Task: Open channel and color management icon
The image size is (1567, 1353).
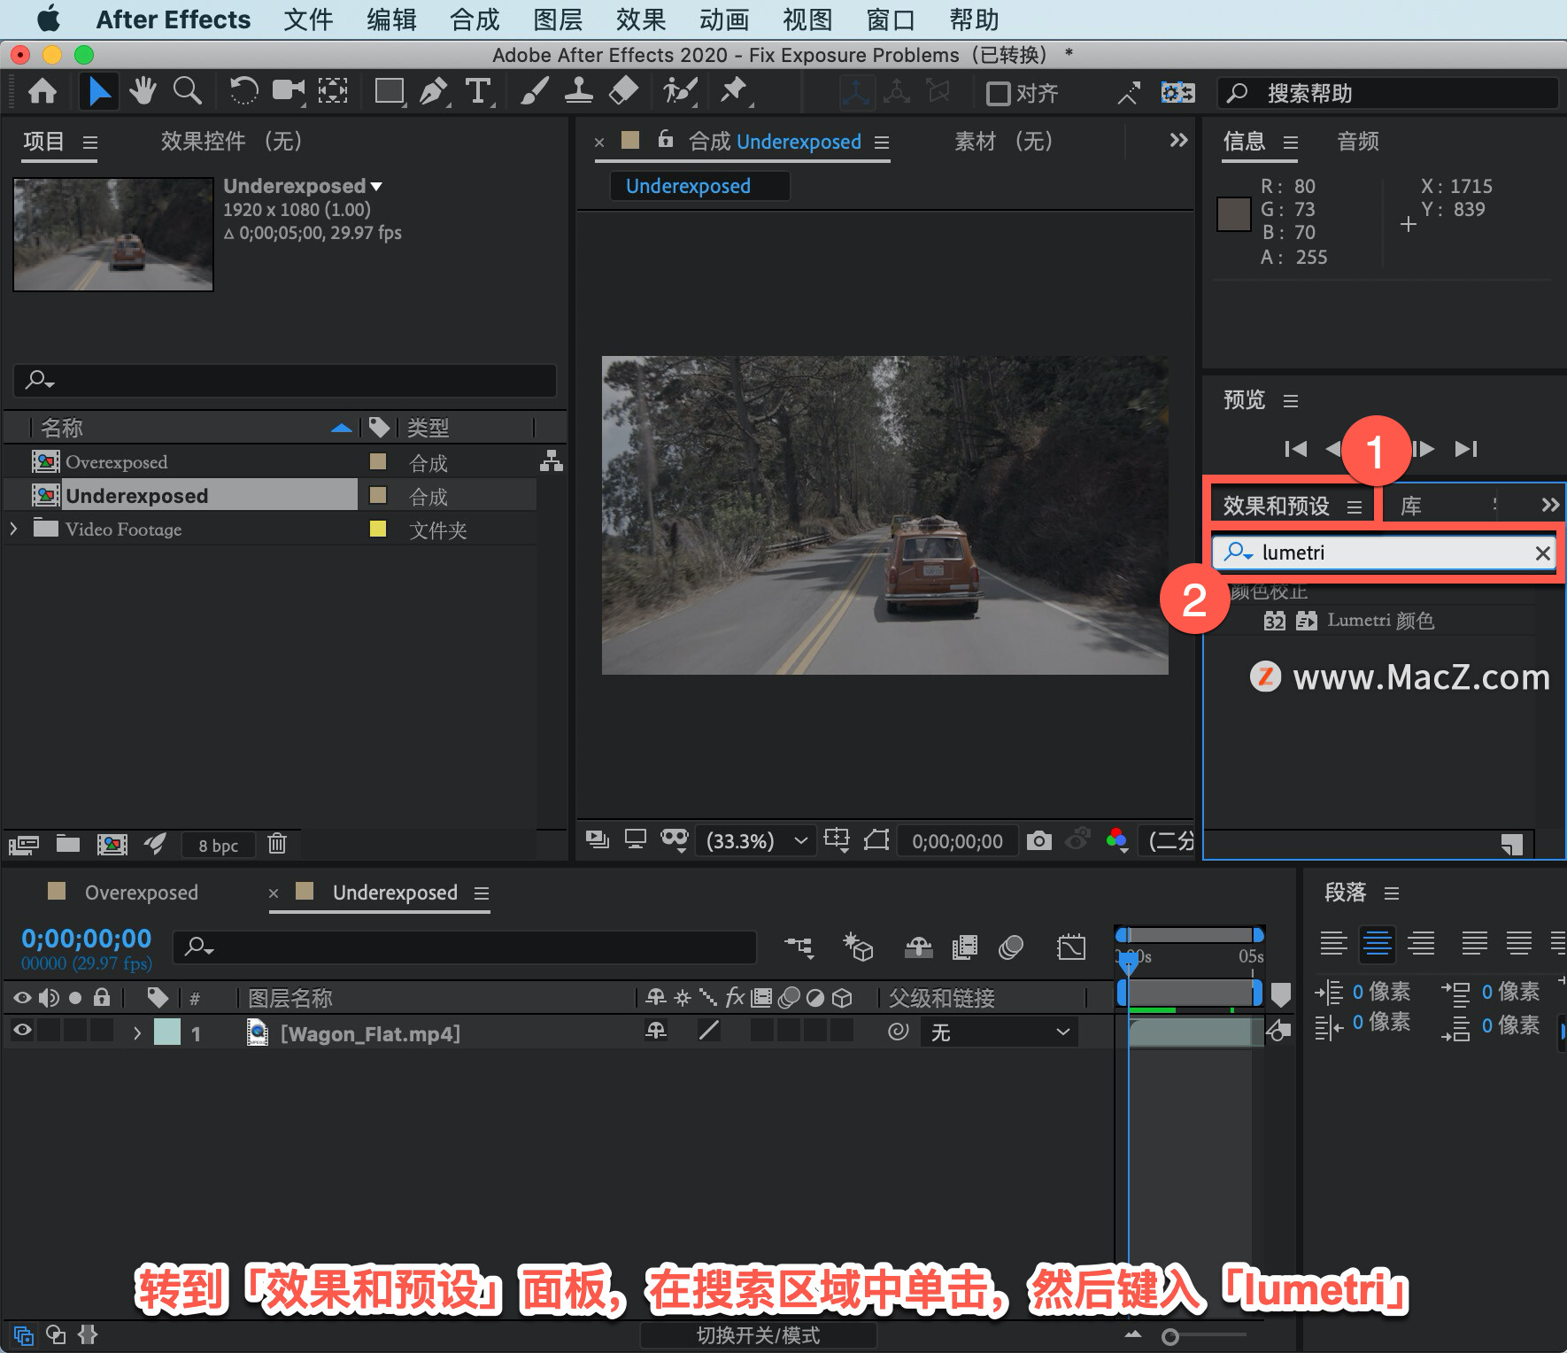Action: [1117, 840]
